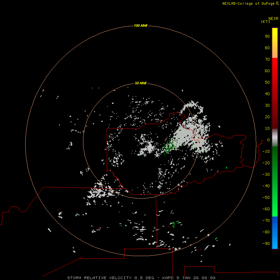Pick the gray zero-velocity color bar segment
This screenshot has width=280, height=280.
[275, 138]
